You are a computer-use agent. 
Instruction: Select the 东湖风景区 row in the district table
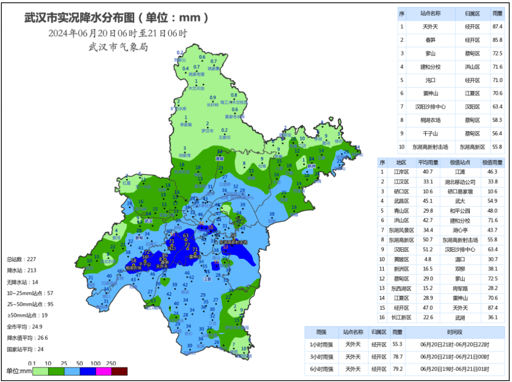tap(401, 230)
